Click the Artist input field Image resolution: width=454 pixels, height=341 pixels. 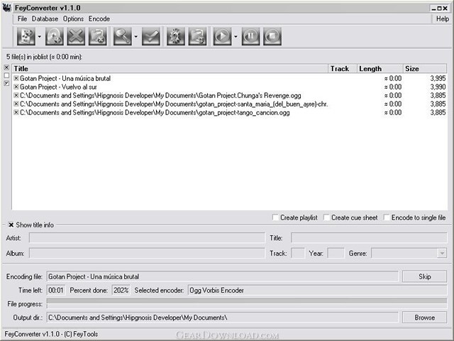tap(147, 238)
